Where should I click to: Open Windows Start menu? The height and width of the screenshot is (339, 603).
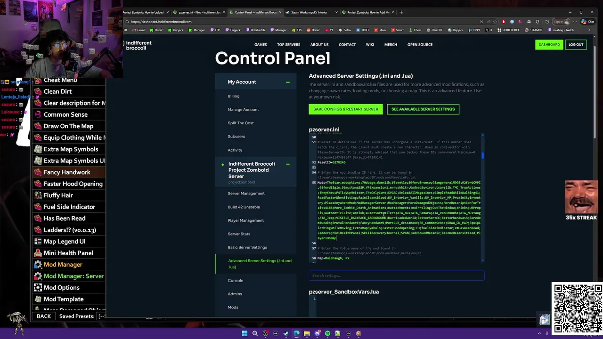tap(244, 333)
